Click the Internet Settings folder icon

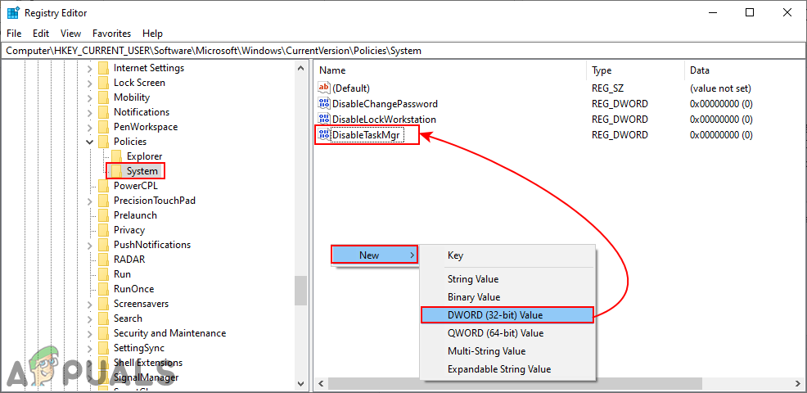pos(103,68)
